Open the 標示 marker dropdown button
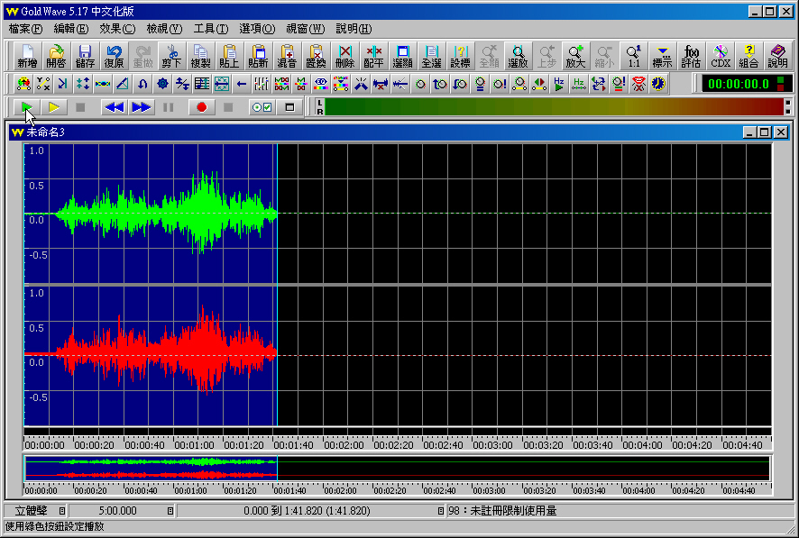799x538 pixels. 662,57
